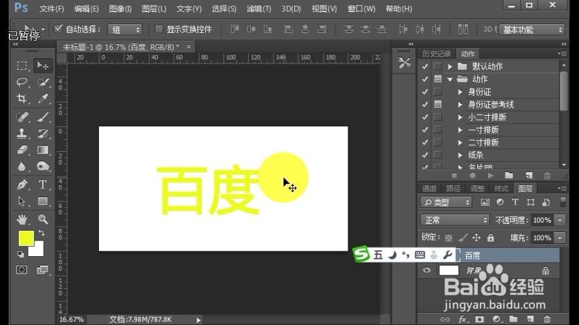
Task: Select the Lasso tool
Action: 22,82
